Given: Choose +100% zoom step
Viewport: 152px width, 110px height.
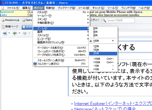Looking at the screenshot, I should 103,62.
